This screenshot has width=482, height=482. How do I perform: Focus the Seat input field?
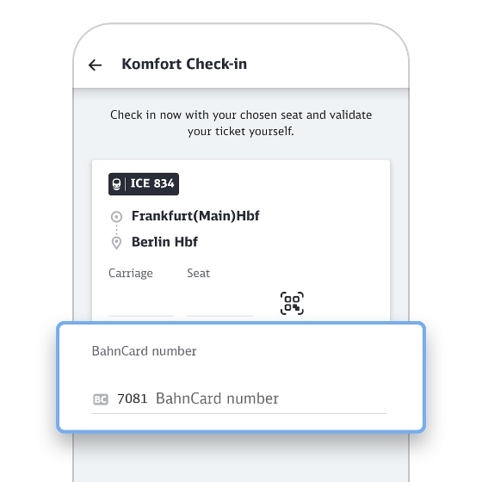click(219, 304)
